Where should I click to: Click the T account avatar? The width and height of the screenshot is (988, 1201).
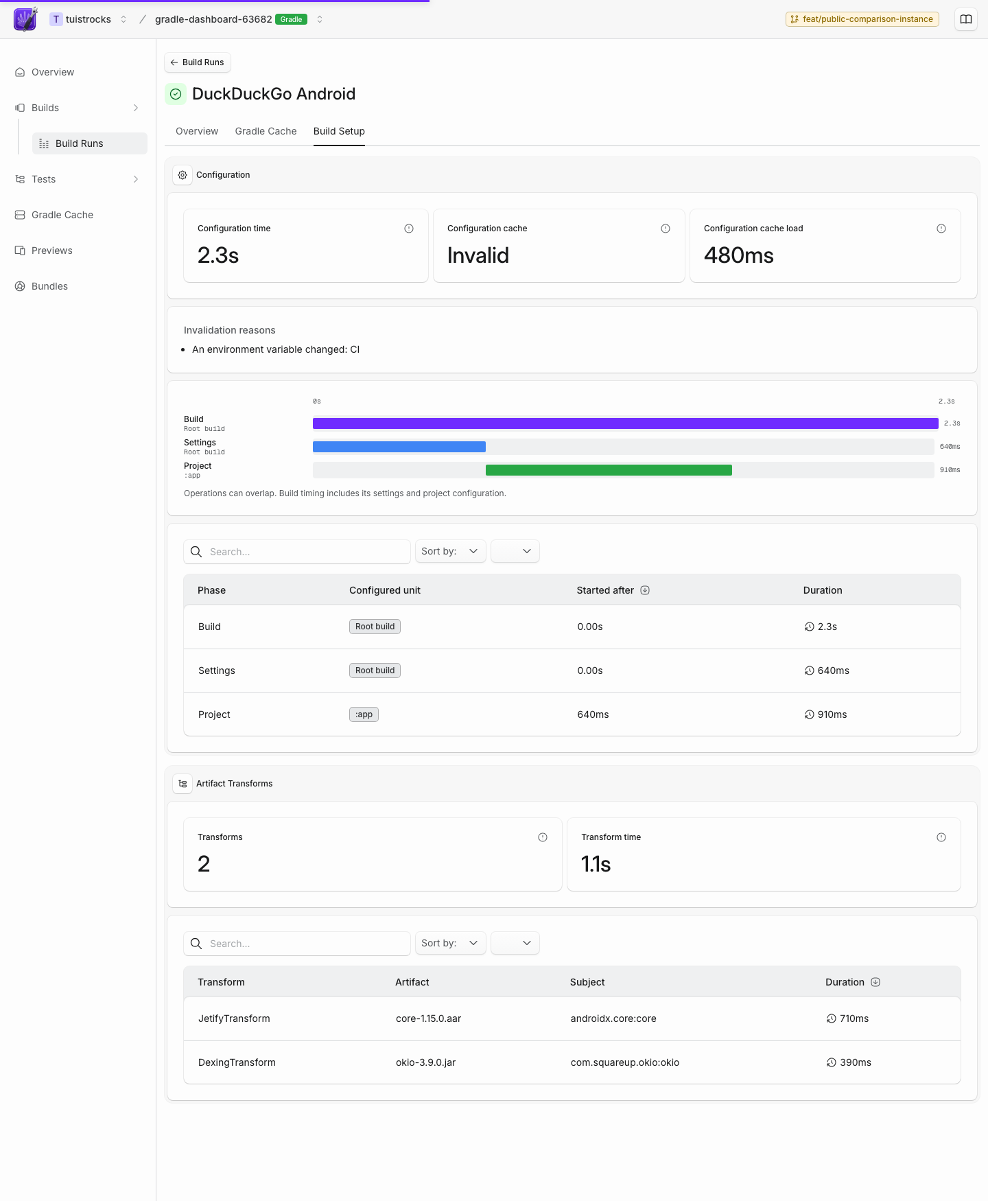click(x=56, y=19)
